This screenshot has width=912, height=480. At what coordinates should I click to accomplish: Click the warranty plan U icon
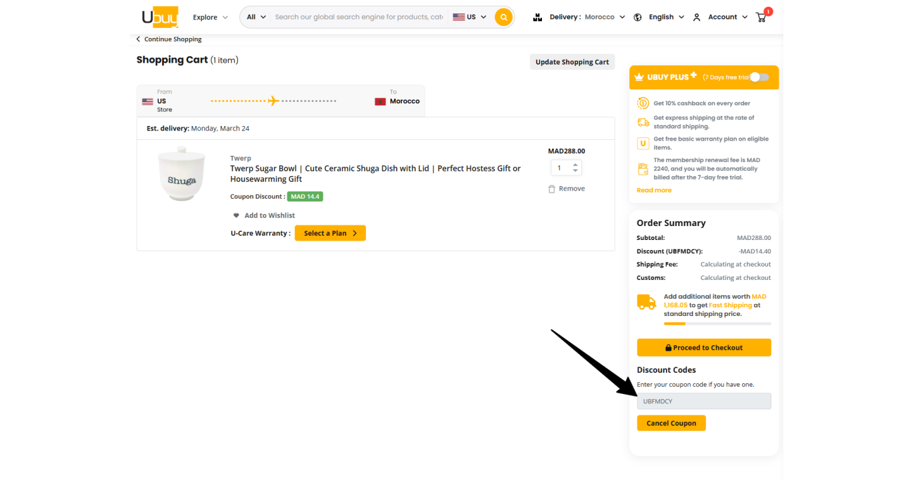pyautogui.click(x=643, y=143)
